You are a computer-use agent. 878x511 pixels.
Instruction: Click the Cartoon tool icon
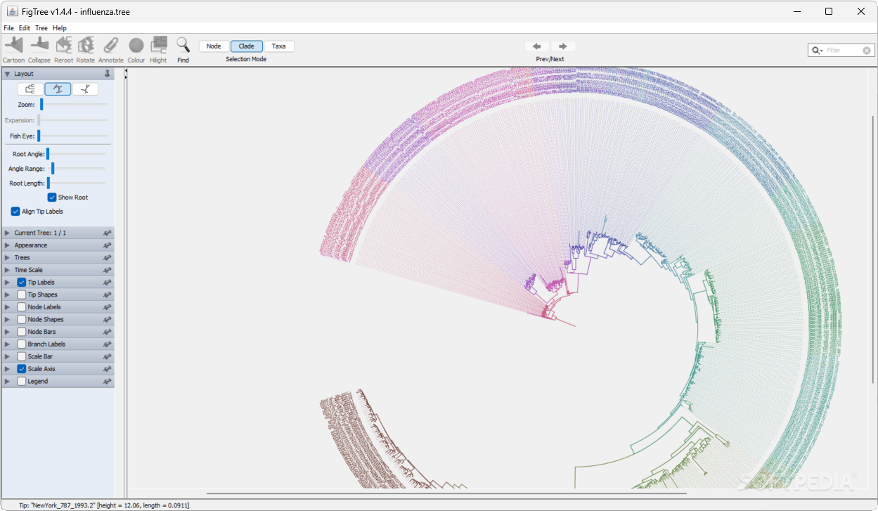(14, 45)
